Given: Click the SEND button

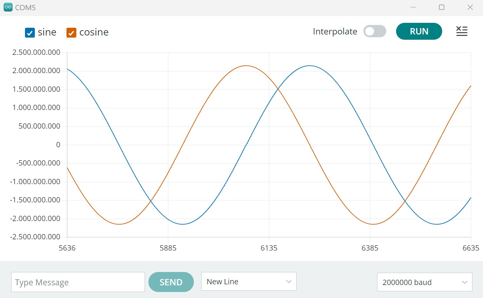Looking at the screenshot, I should pos(171,282).
